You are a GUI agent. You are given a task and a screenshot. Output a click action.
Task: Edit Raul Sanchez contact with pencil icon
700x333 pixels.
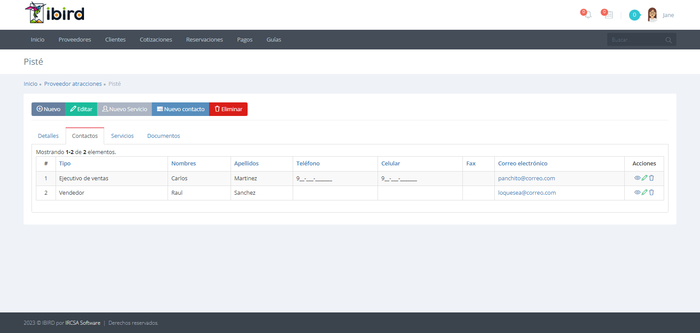(x=644, y=193)
